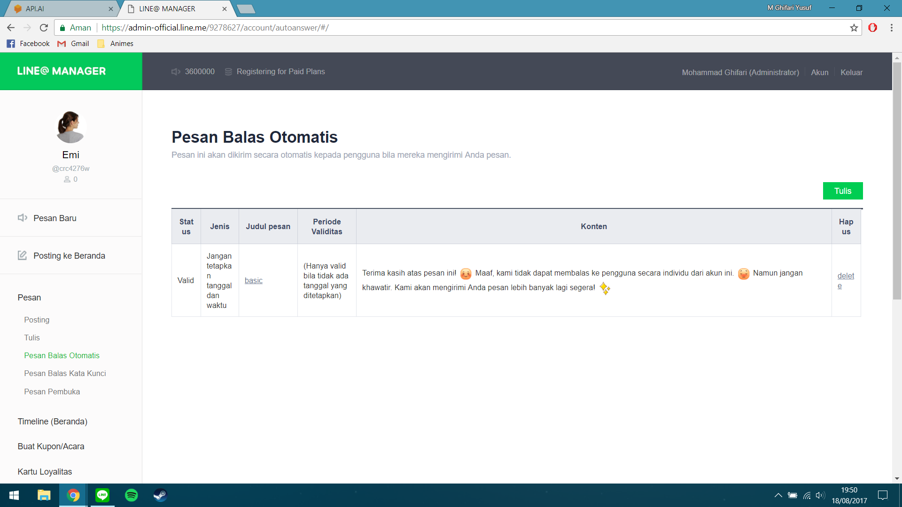Open the Chrome three-dot menu
Screen dimensions: 902x507
point(891,28)
